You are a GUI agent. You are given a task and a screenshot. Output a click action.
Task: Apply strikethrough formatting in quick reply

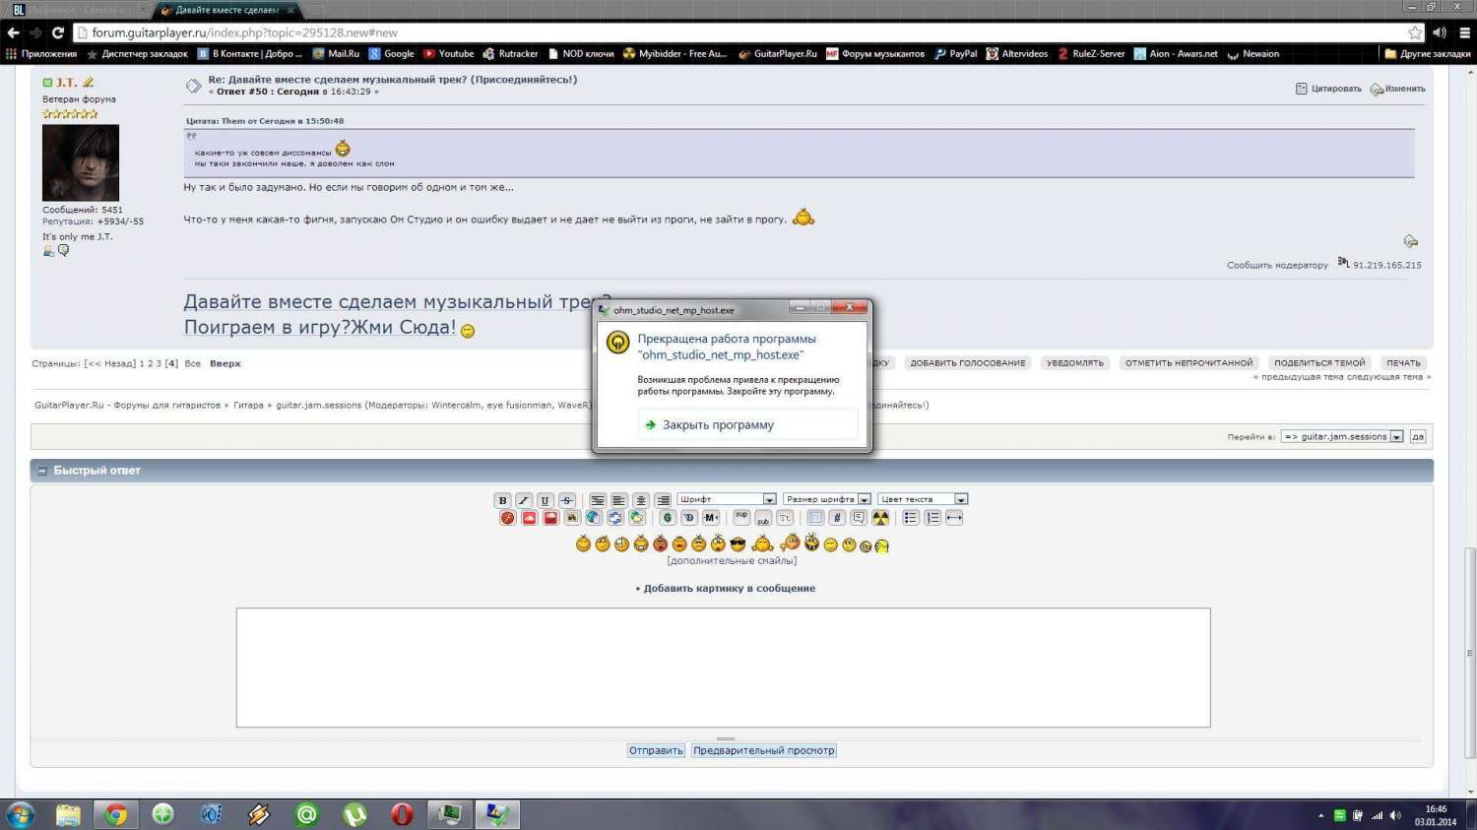click(x=567, y=500)
